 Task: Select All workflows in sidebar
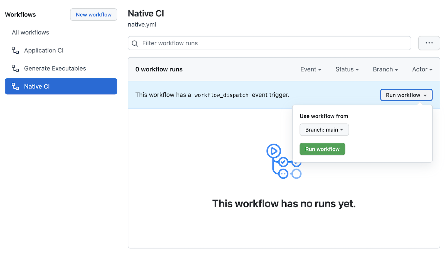click(31, 33)
